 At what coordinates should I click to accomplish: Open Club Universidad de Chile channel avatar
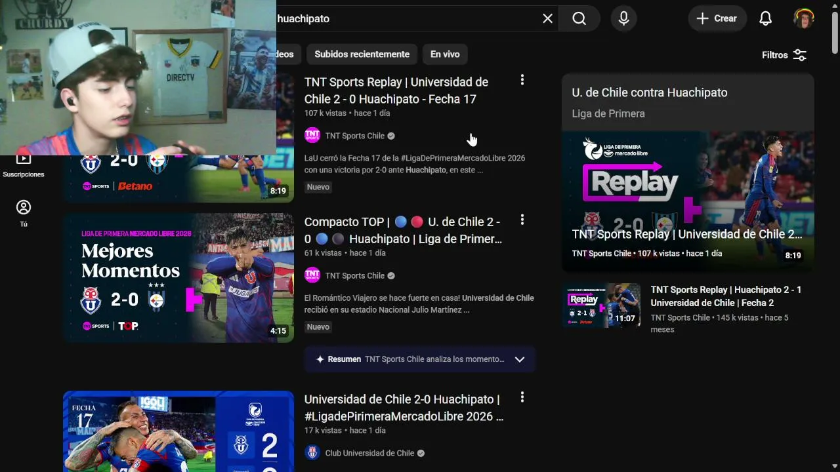[x=312, y=453]
